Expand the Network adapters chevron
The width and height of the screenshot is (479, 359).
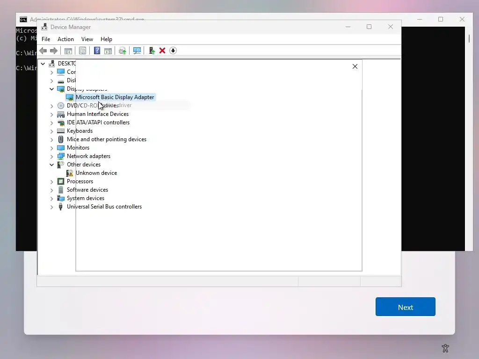pyautogui.click(x=51, y=157)
